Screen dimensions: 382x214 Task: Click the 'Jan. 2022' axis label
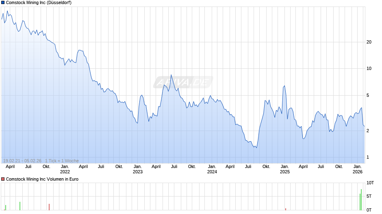[65, 169]
